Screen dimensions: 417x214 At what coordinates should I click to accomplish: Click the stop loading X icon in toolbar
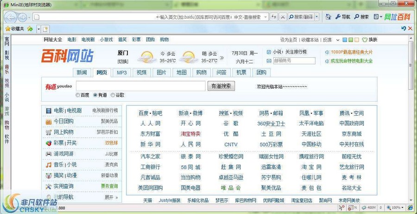283,17
